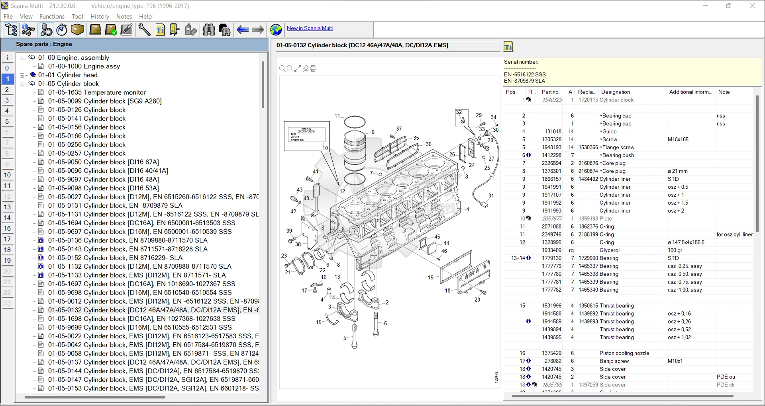This screenshot has height=406, width=765.
Task: Click part number 1305328 Screw row
Action: [628, 140]
